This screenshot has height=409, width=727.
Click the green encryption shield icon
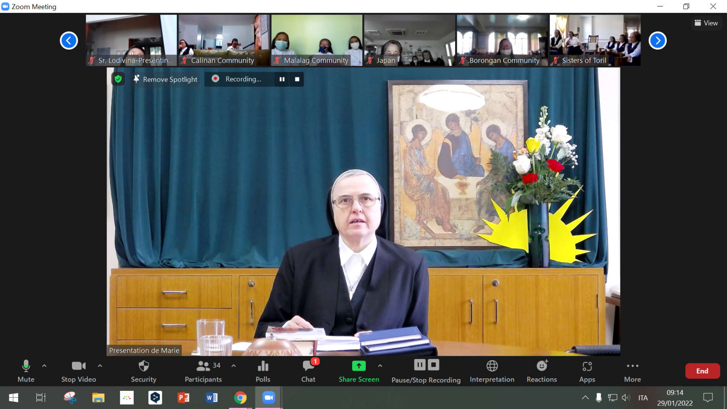pyautogui.click(x=118, y=79)
